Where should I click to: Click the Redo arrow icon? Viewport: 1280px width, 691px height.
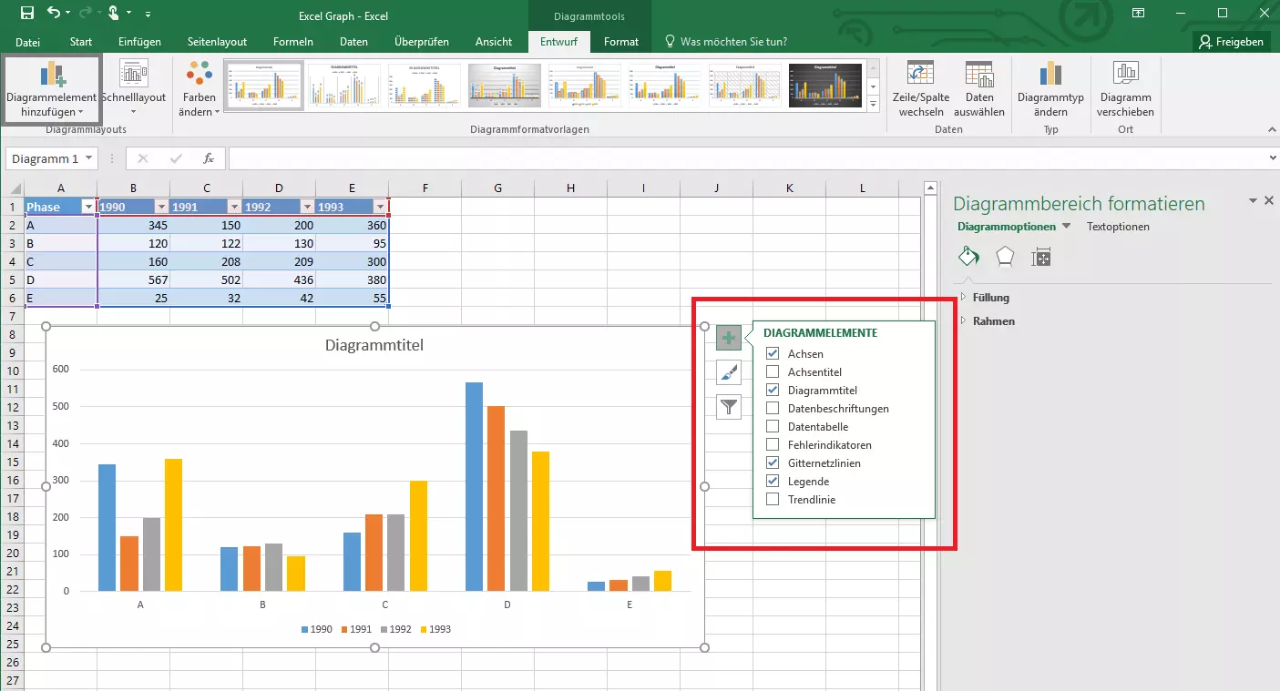click(84, 13)
